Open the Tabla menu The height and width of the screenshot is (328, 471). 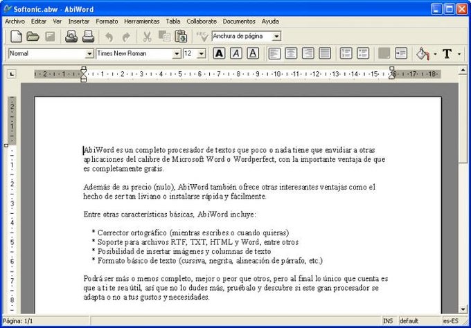173,21
